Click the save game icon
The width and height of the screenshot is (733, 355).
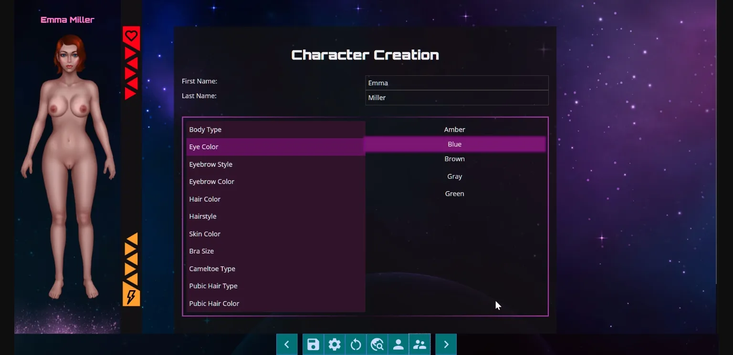(x=313, y=344)
